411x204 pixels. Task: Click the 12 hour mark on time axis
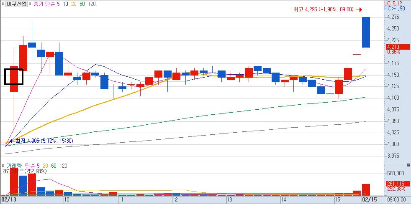pyautogui.click(x=175, y=200)
